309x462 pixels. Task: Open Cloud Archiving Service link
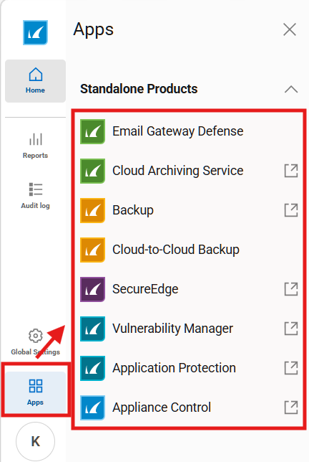177,171
